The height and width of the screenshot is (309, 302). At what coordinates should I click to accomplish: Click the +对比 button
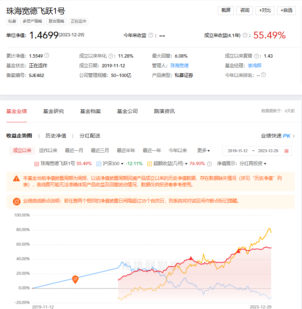tap(265, 10)
